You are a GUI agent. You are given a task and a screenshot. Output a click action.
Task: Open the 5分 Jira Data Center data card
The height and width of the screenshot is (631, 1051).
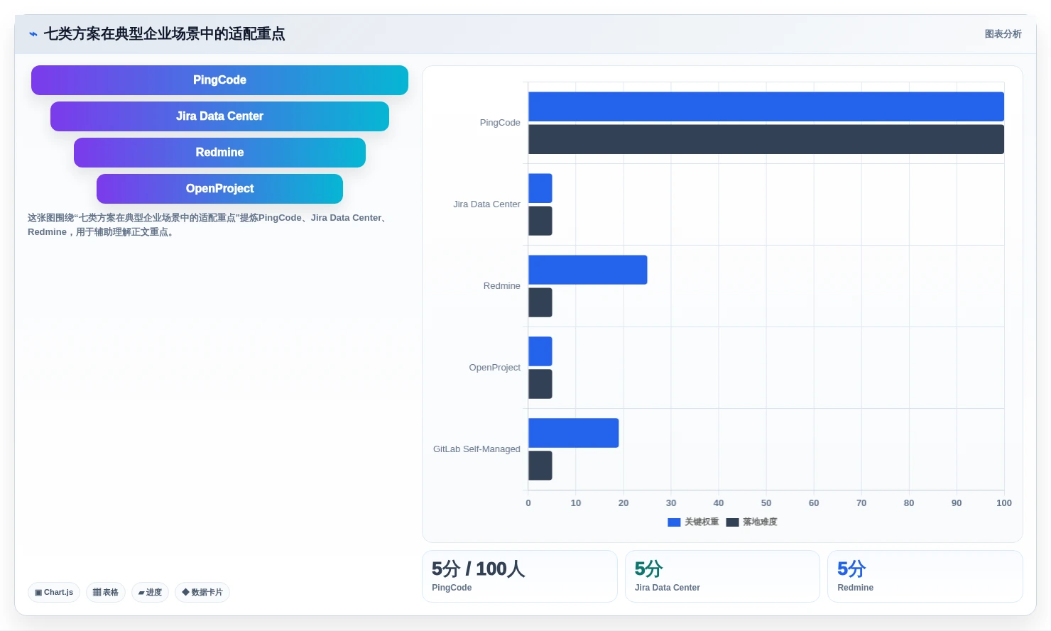coord(722,576)
